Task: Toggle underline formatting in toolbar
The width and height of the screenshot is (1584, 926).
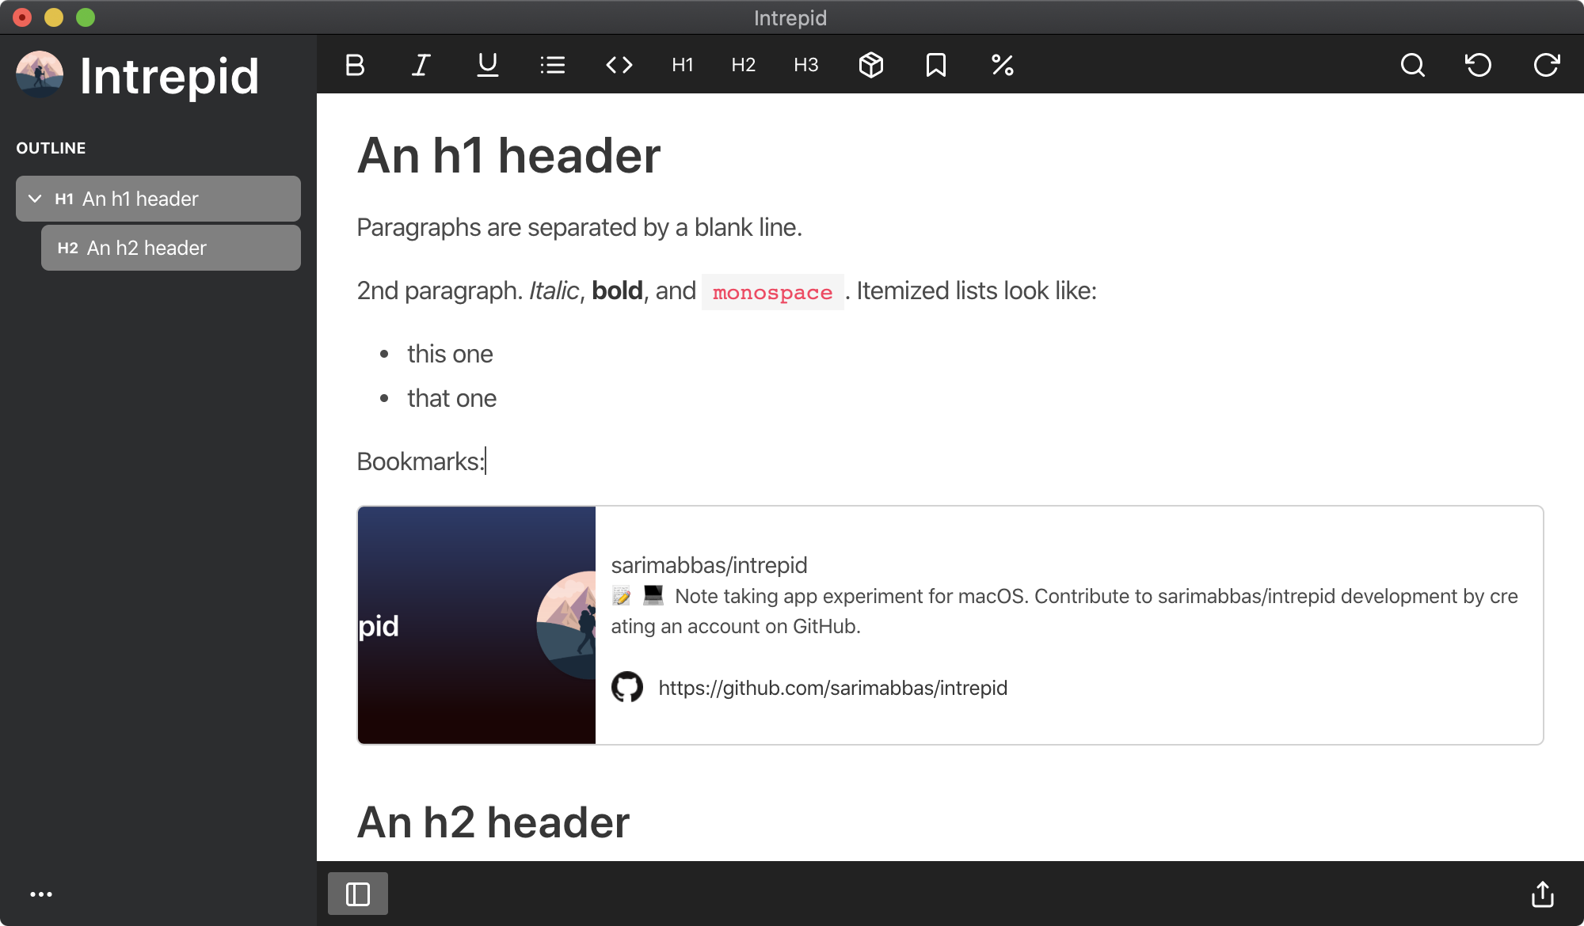Action: tap(488, 65)
